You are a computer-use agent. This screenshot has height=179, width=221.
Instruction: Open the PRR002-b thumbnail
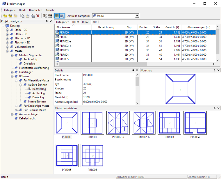(144, 123)
